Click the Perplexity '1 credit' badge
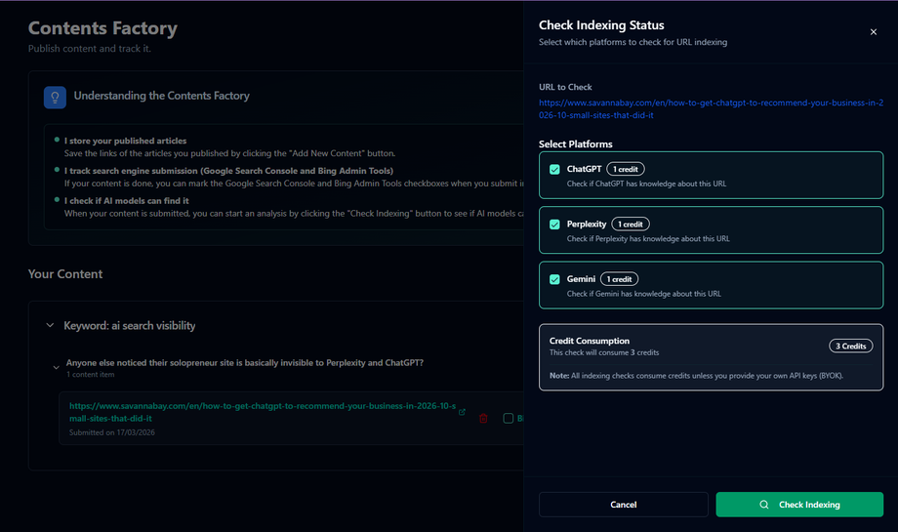The image size is (898, 532). 633,225
